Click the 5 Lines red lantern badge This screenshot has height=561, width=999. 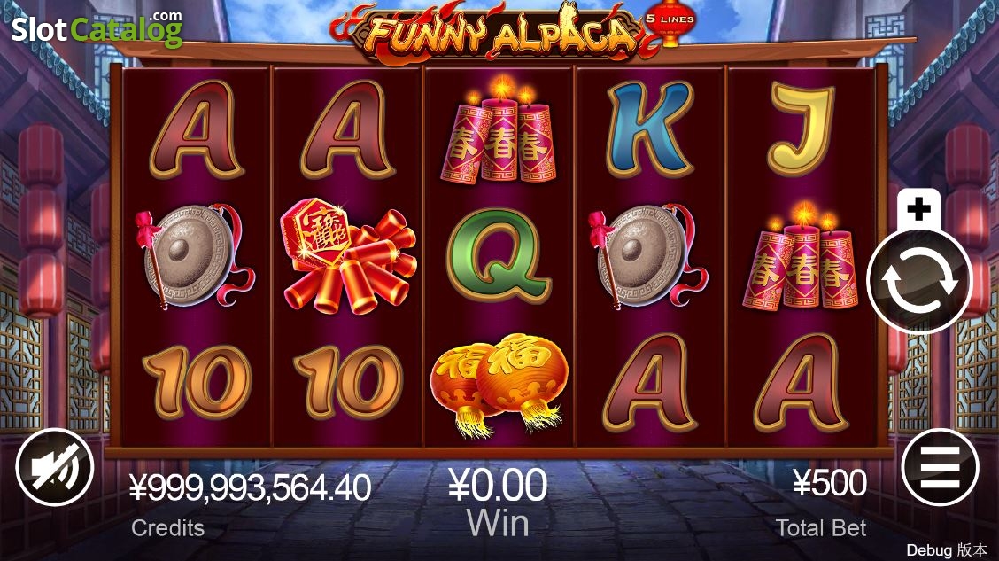670,22
